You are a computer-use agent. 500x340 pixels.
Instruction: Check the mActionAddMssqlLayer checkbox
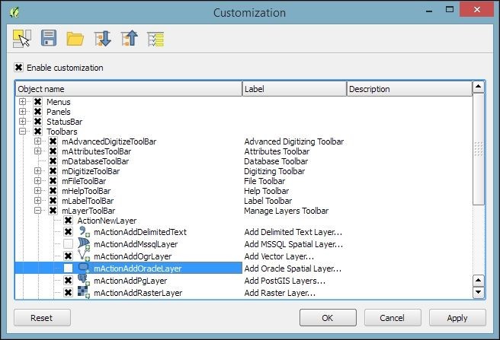pos(68,244)
